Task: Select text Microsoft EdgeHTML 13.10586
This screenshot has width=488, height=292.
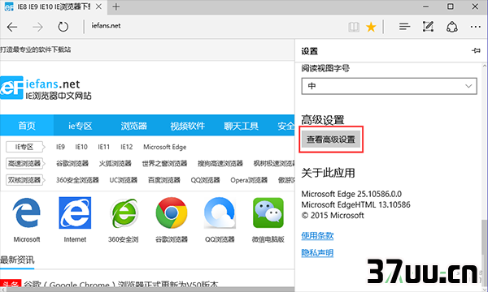Action: (355, 204)
